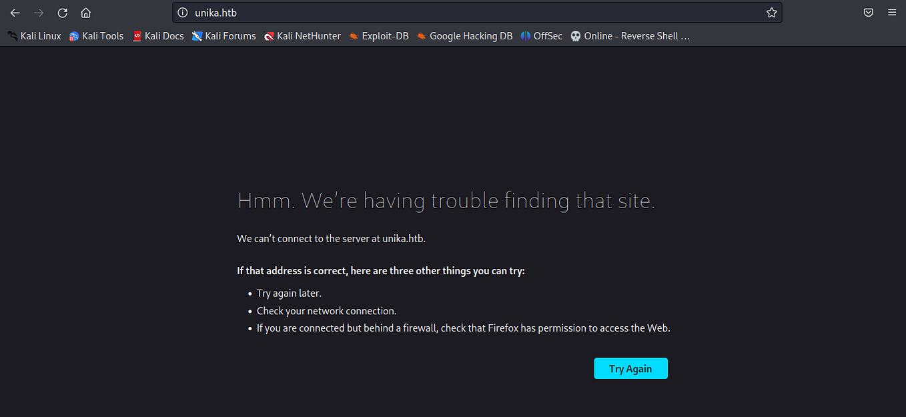Click the Try Again button
Image resolution: width=906 pixels, height=417 pixels.
pyautogui.click(x=630, y=368)
